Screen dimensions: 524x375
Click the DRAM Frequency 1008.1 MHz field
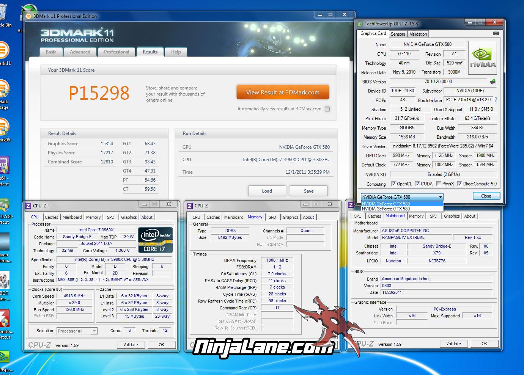[277, 260]
